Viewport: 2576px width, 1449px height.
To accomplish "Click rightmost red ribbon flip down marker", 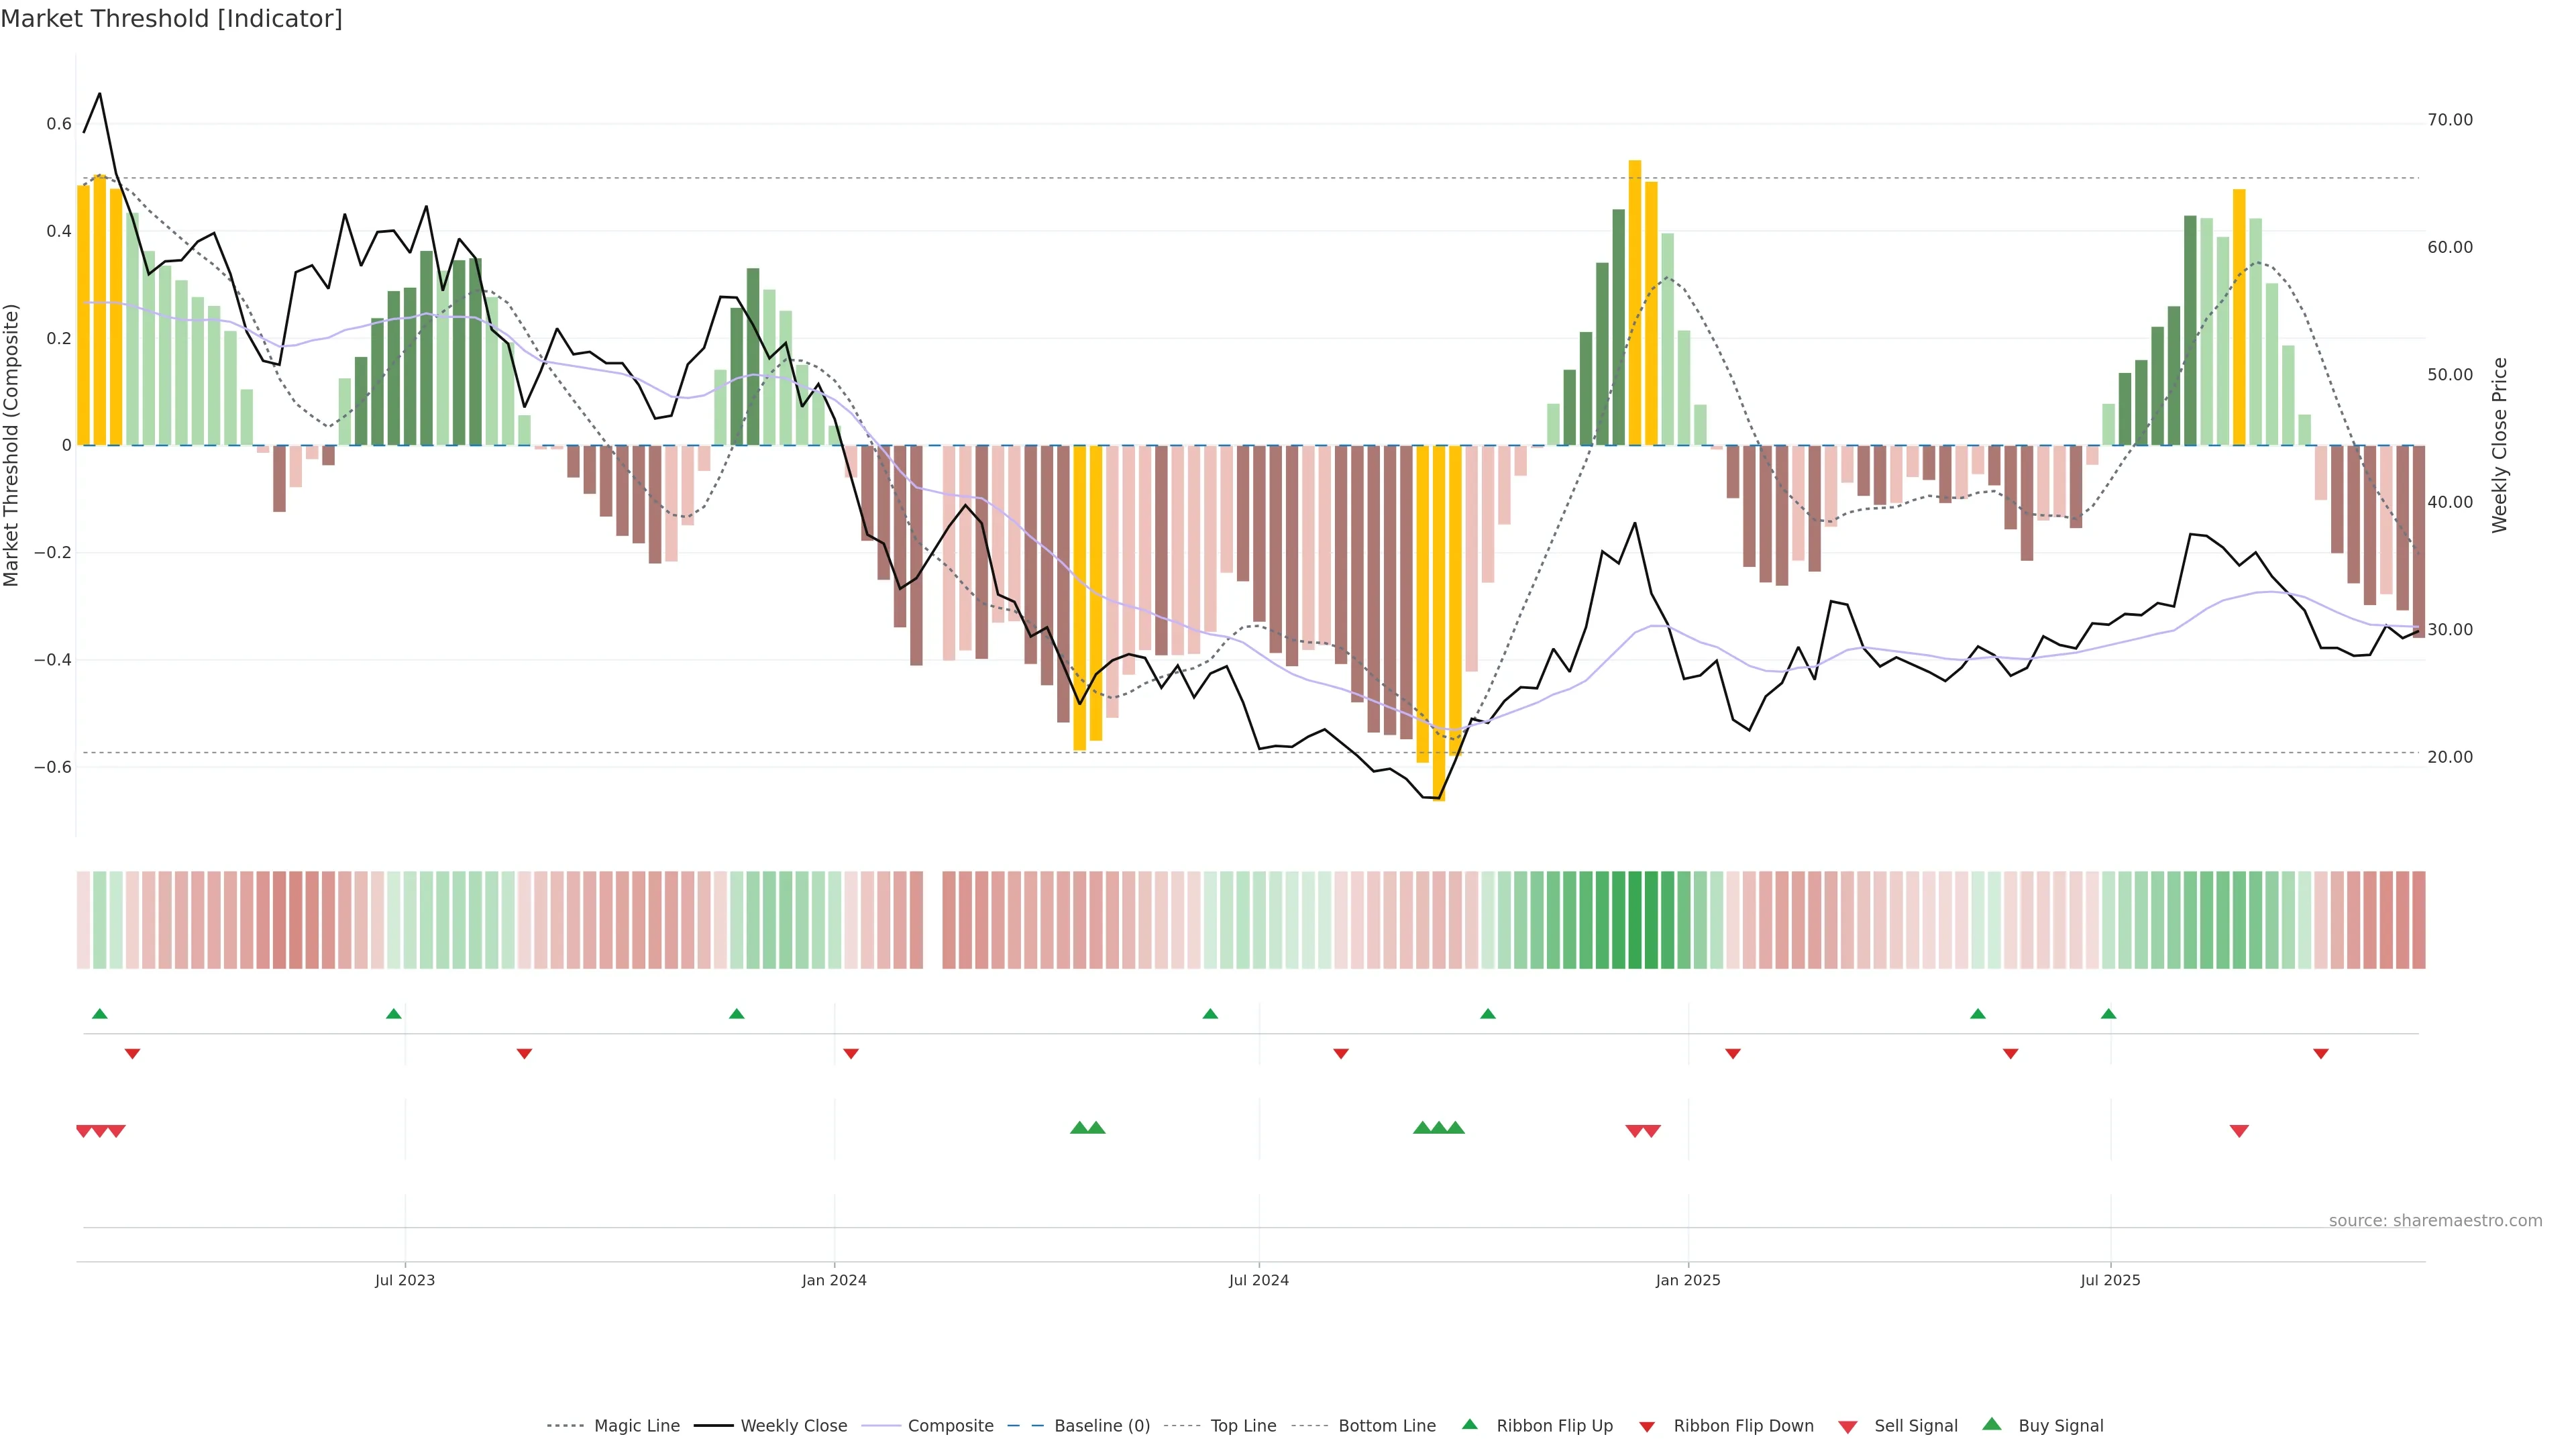I will tap(2321, 1054).
